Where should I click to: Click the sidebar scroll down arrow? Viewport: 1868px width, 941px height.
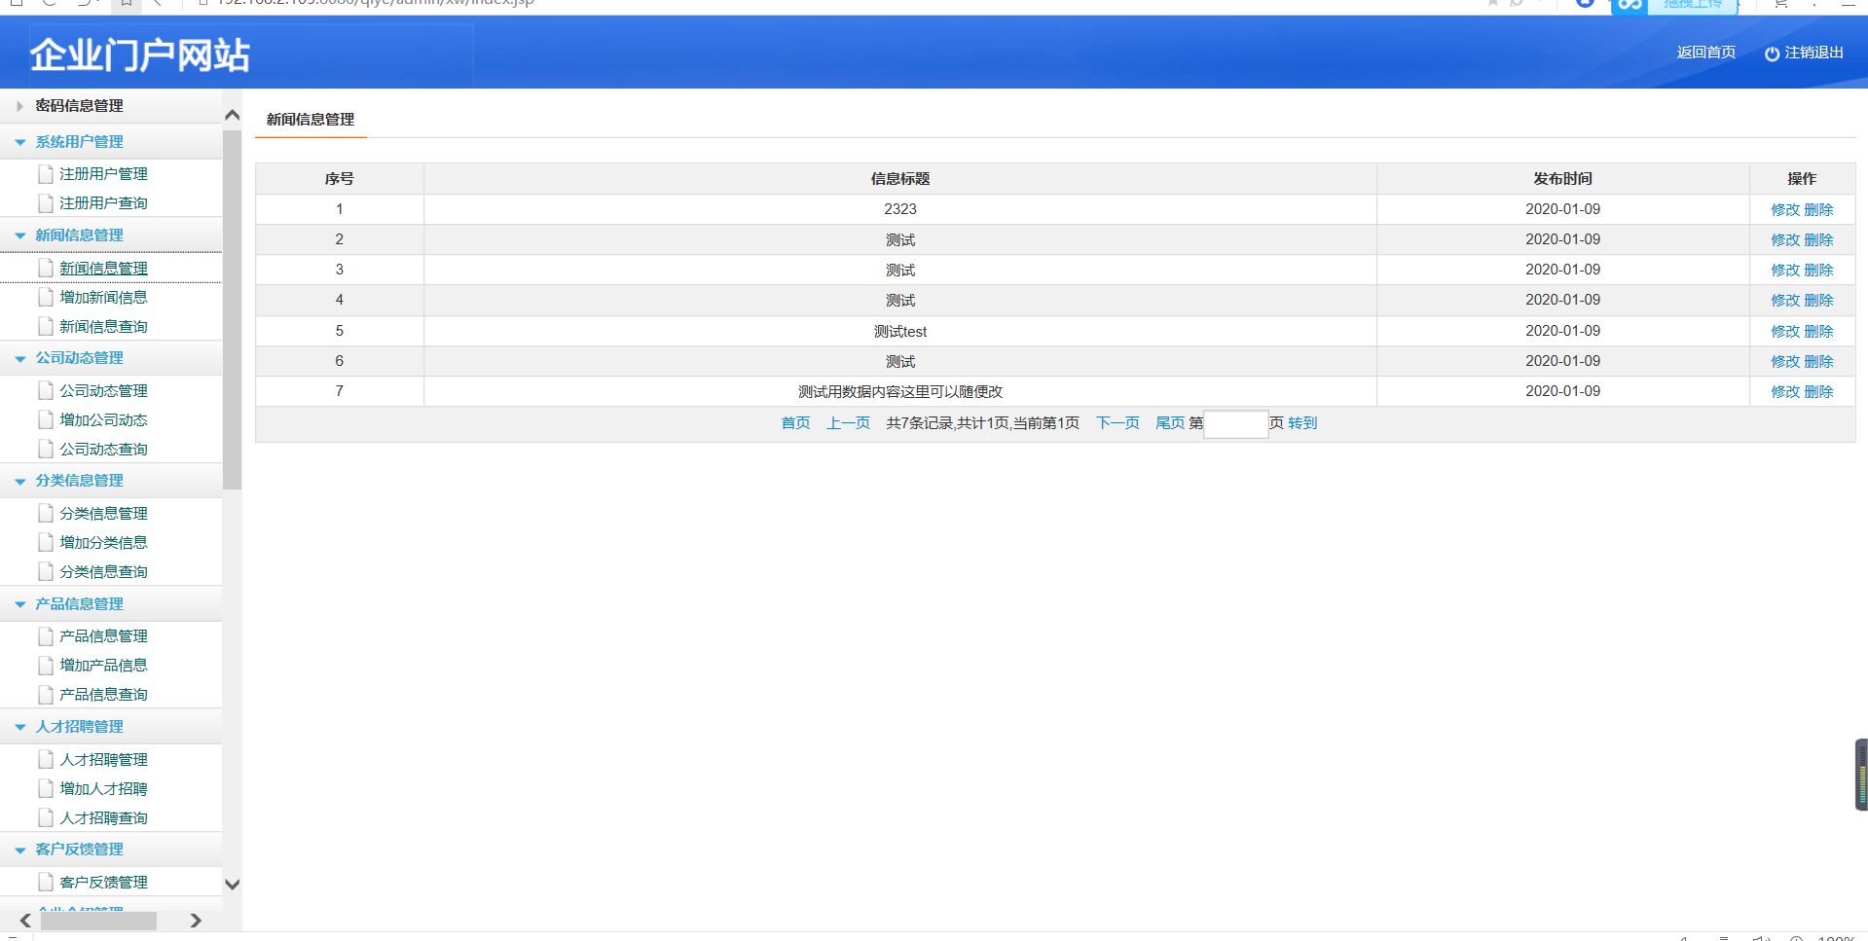232,885
